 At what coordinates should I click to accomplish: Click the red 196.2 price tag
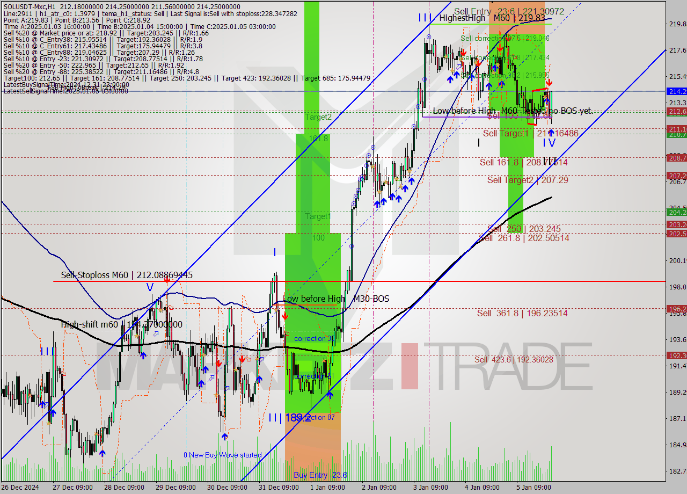pos(676,309)
